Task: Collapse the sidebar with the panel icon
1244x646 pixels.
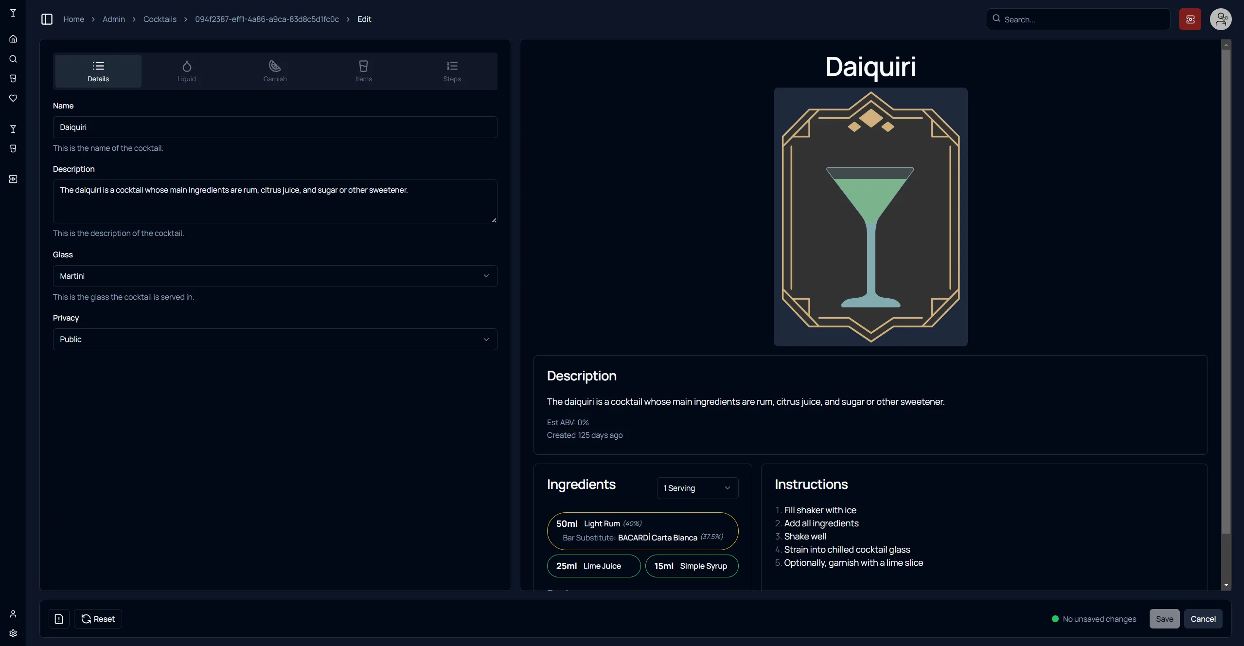Action: (47, 19)
